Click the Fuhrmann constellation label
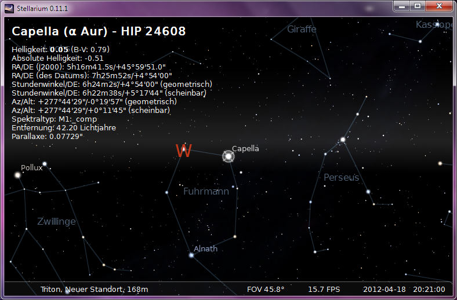 pos(206,191)
